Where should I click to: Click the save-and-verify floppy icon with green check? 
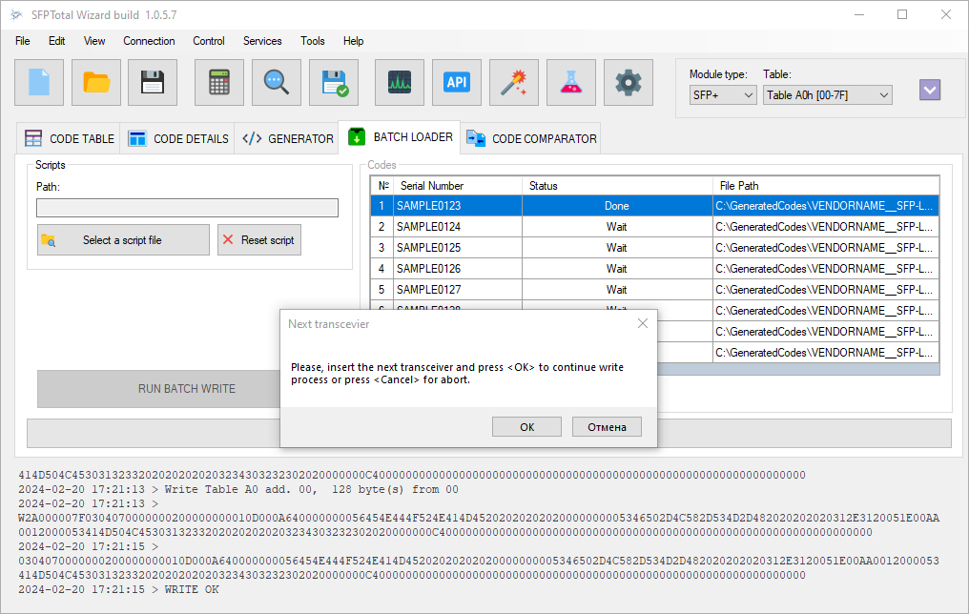coord(334,82)
